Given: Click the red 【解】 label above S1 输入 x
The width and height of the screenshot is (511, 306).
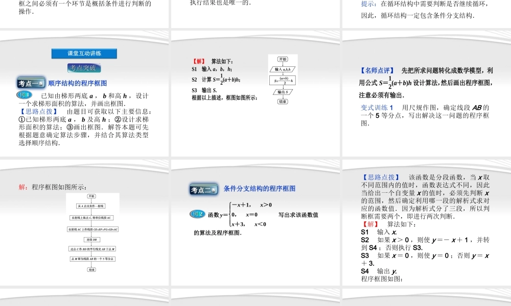Looking at the screenshot, I should tap(371, 224).
